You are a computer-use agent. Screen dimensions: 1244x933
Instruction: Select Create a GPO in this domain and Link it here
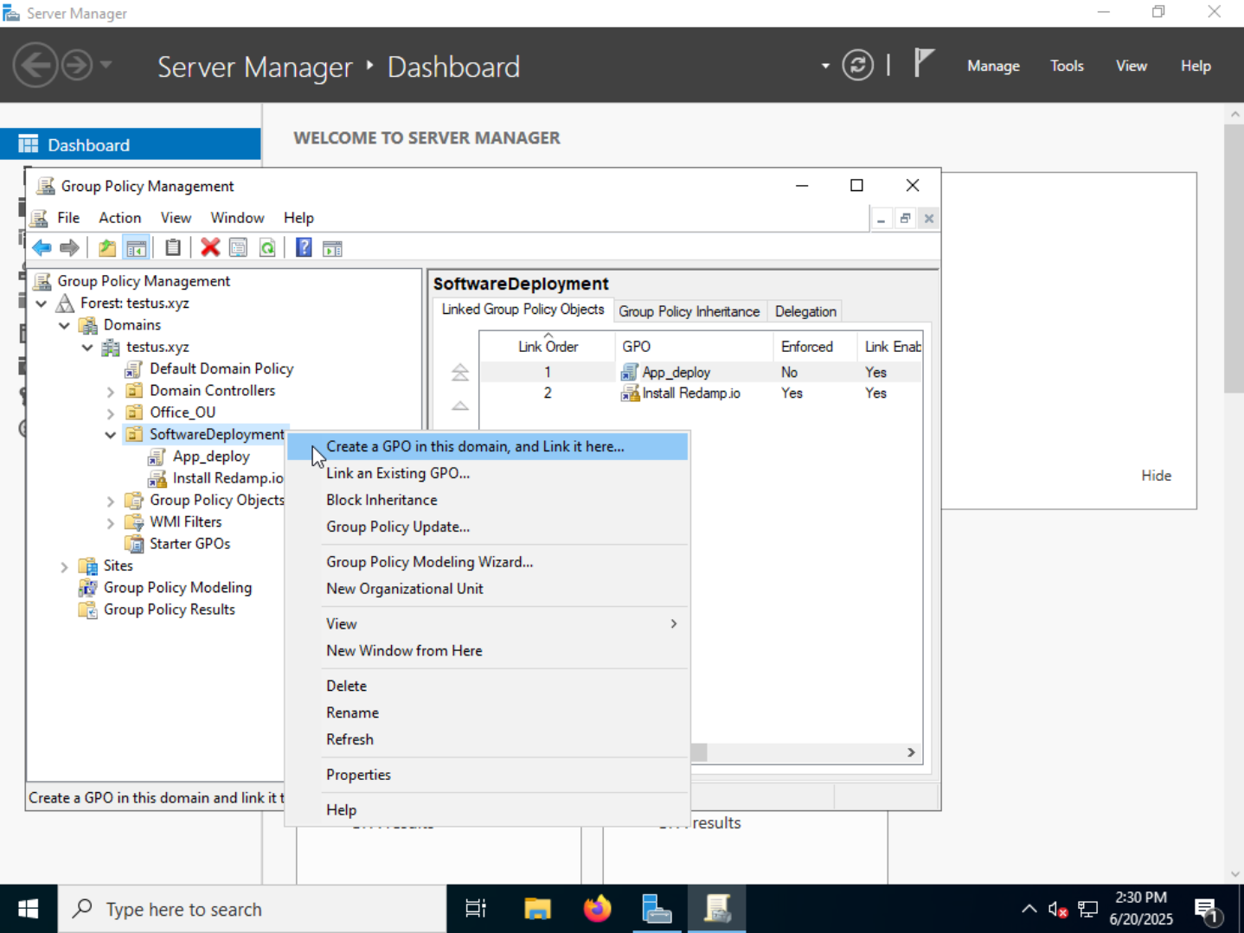(487, 446)
